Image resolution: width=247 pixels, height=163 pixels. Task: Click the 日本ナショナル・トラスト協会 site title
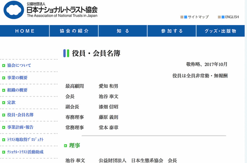click(x=62, y=10)
